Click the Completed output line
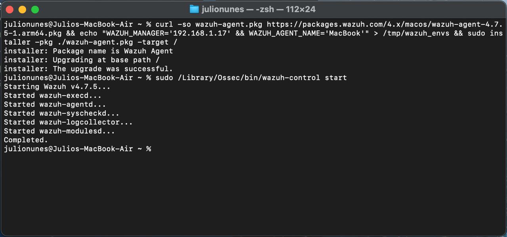This screenshot has height=237, width=507. (x=25, y=140)
